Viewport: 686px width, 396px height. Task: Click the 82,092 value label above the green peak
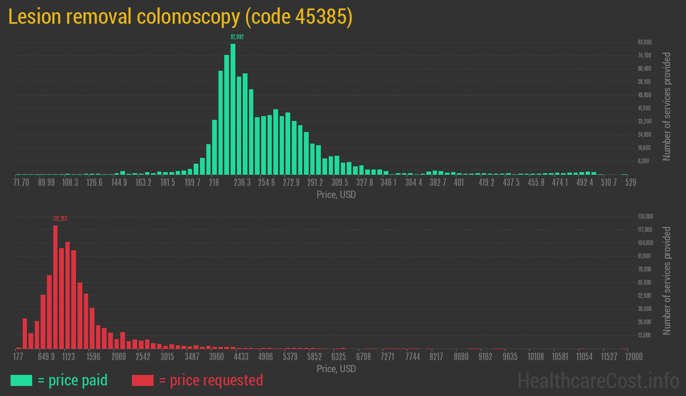point(236,37)
